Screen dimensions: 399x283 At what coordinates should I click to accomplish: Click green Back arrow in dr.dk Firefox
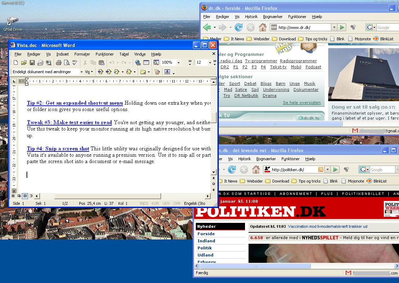(207, 27)
